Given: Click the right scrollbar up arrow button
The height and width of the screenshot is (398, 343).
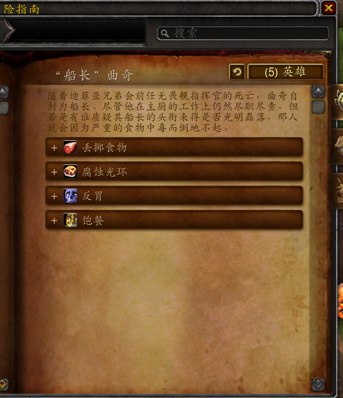Looking at the screenshot, I should coord(318,92).
